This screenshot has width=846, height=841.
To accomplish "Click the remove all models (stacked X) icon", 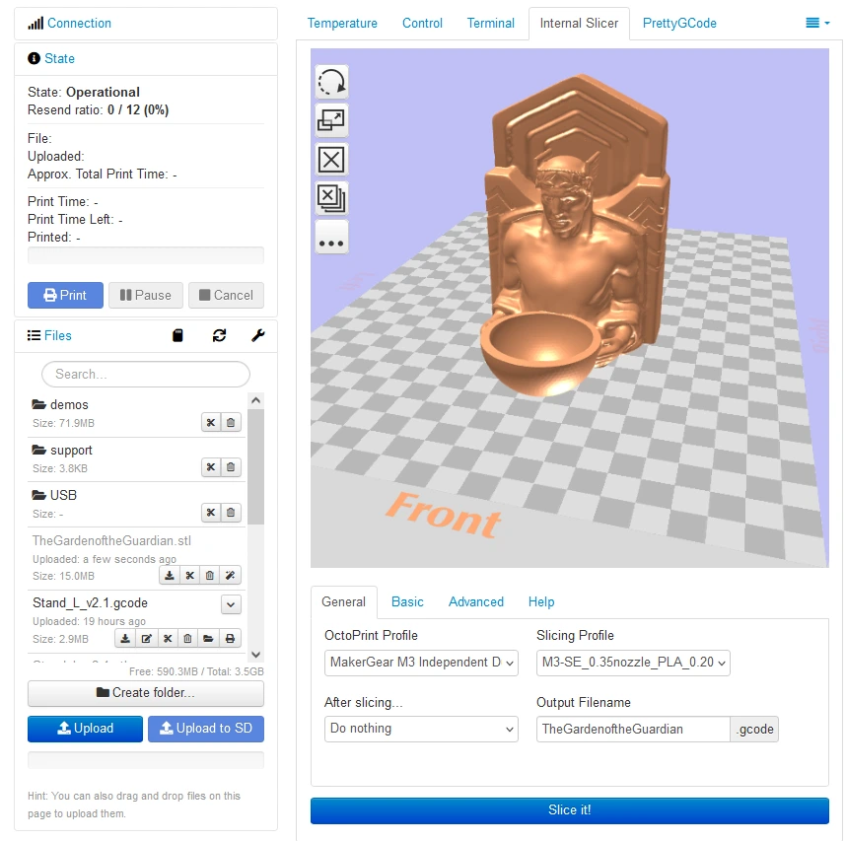I will pyautogui.click(x=331, y=198).
